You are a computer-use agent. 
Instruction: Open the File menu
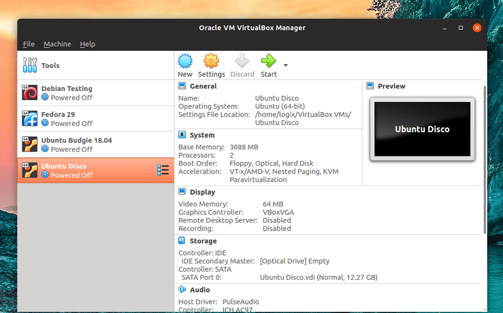click(x=28, y=44)
